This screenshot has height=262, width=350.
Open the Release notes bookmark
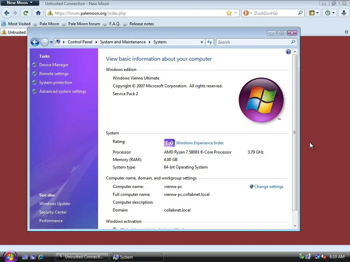tap(139, 24)
